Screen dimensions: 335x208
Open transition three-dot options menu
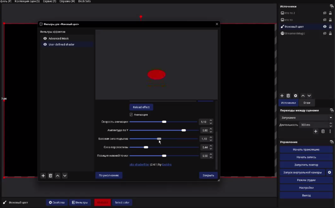point(330,131)
